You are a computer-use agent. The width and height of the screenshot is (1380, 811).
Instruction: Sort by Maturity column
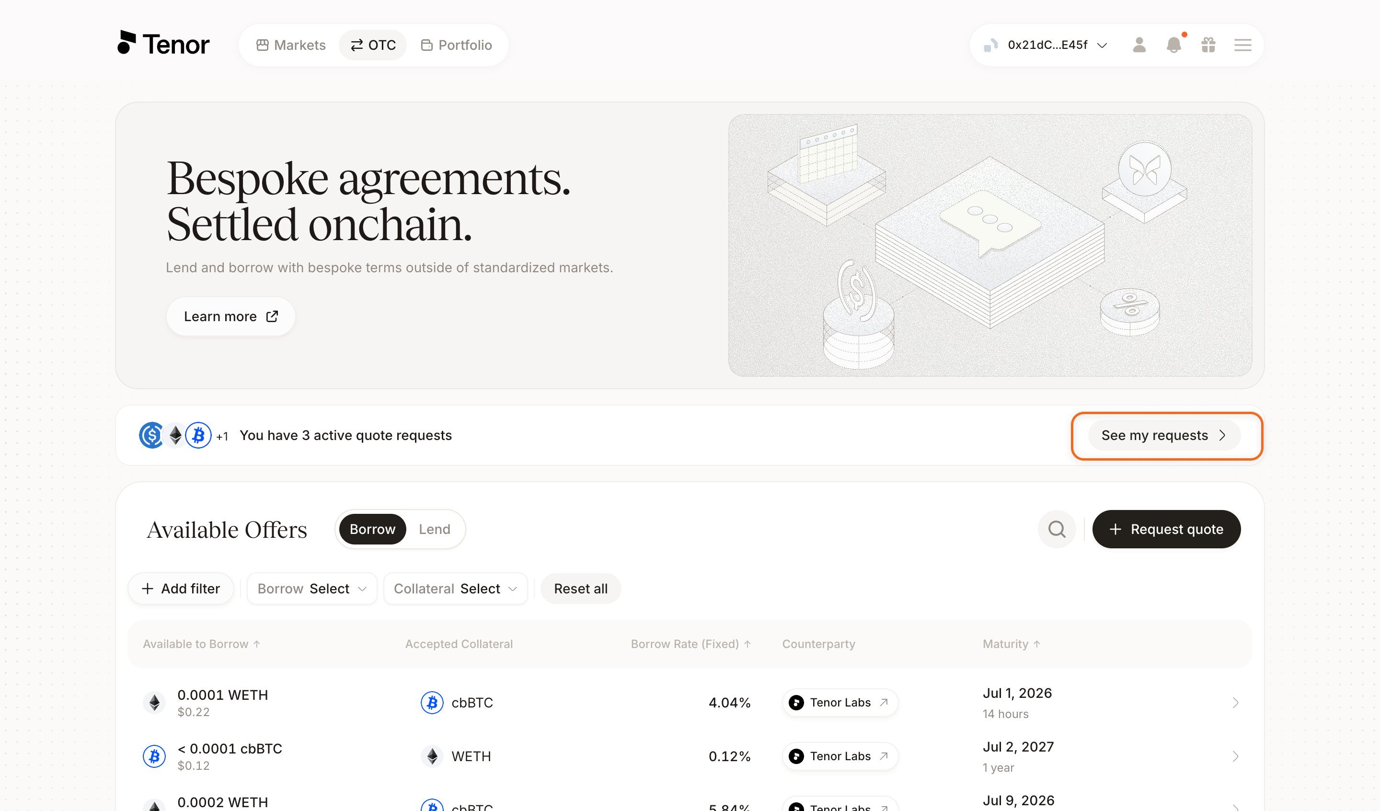click(x=1012, y=644)
